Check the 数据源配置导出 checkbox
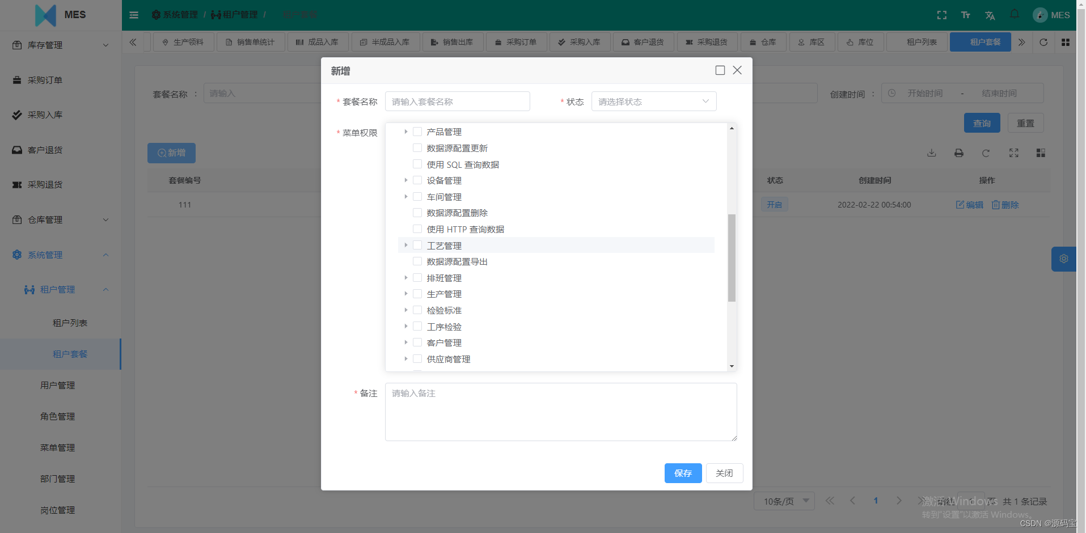 [417, 261]
